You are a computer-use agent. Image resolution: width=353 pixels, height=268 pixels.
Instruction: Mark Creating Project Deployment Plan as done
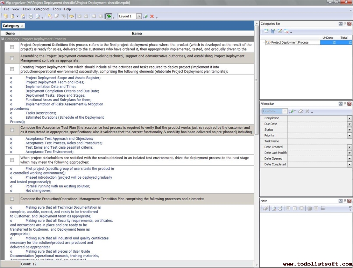[12, 69]
